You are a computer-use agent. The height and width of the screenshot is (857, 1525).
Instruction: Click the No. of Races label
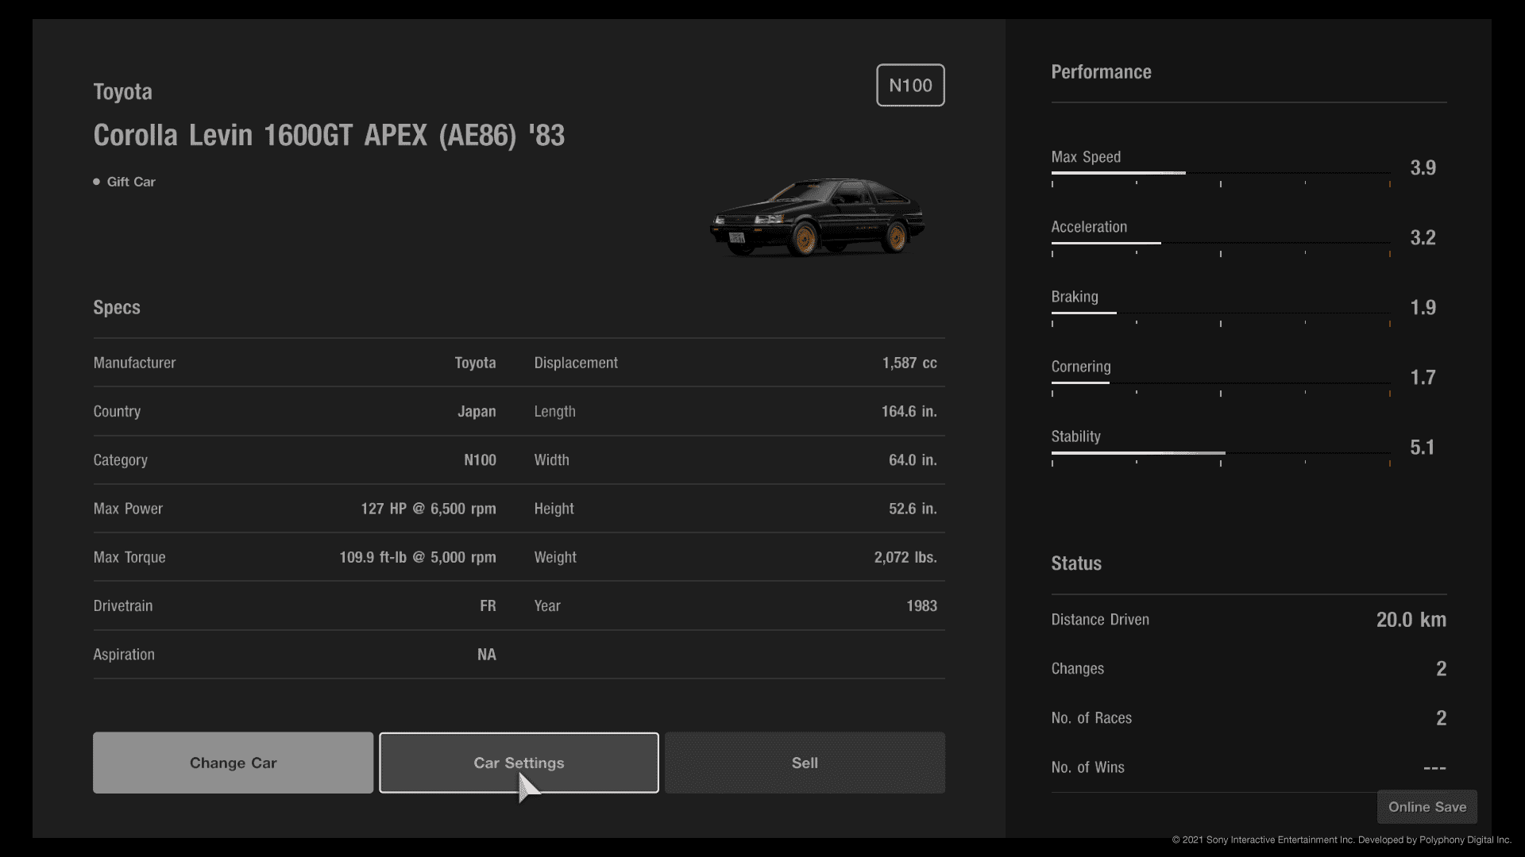(1091, 718)
